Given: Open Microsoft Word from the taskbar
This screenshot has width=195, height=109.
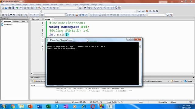Looking at the screenshot, I should pyautogui.click(x=39, y=106).
